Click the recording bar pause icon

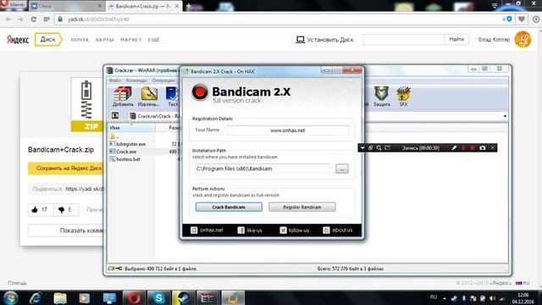pos(463,148)
